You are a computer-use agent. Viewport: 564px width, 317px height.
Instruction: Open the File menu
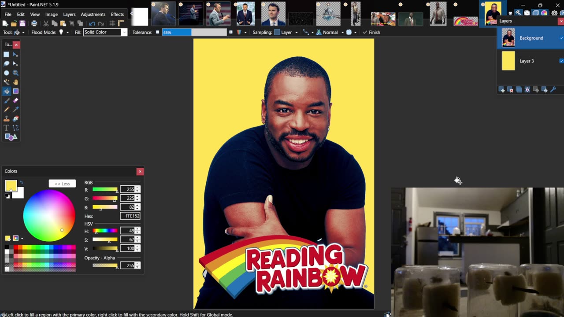coord(8,14)
